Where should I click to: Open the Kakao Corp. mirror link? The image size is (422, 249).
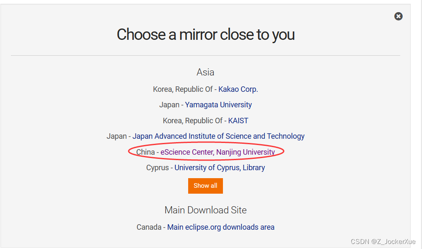click(238, 89)
